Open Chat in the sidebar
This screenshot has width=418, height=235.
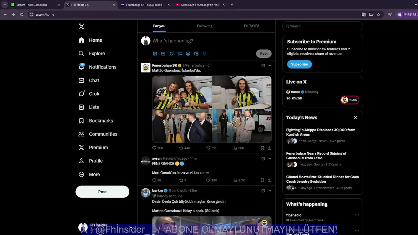tap(89, 80)
